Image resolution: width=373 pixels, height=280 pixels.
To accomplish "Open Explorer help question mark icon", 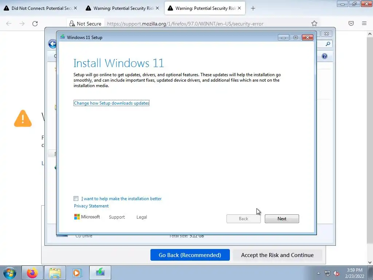I will coord(325,56).
